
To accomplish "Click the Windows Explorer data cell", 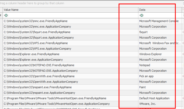I will pyautogui.click(x=160, y=54).
